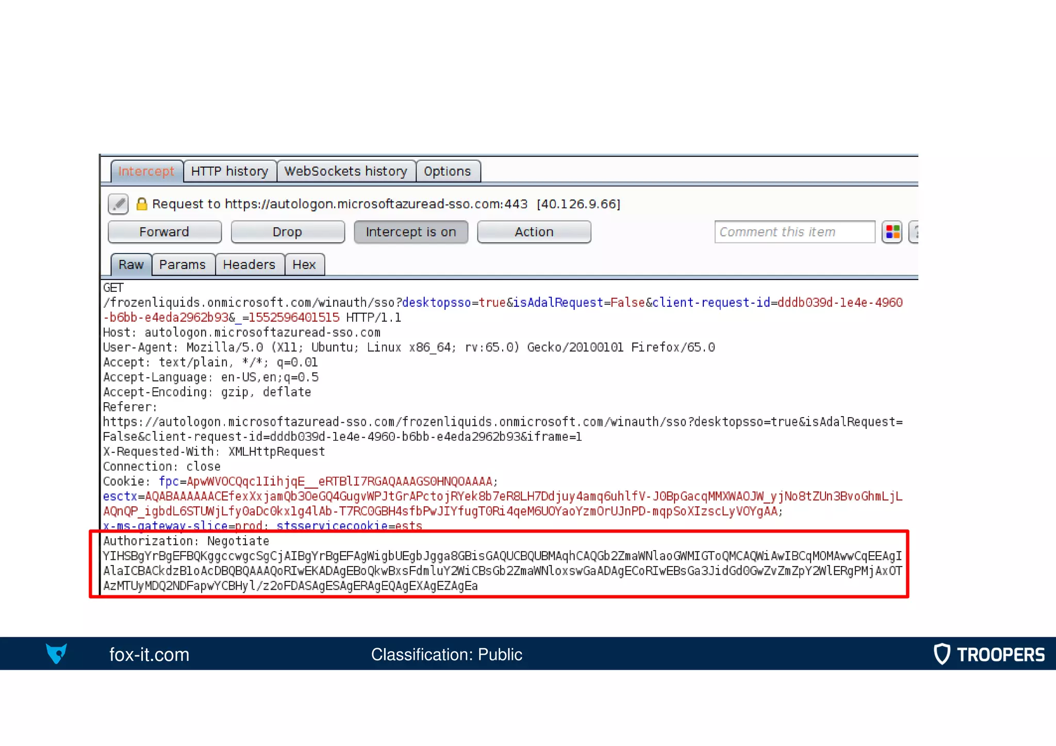1056x746 pixels.
Task: Click the User-Agent header line
Action: pyautogui.click(x=408, y=347)
